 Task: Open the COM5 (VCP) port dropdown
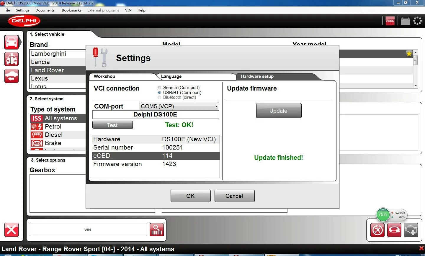[x=179, y=106]
